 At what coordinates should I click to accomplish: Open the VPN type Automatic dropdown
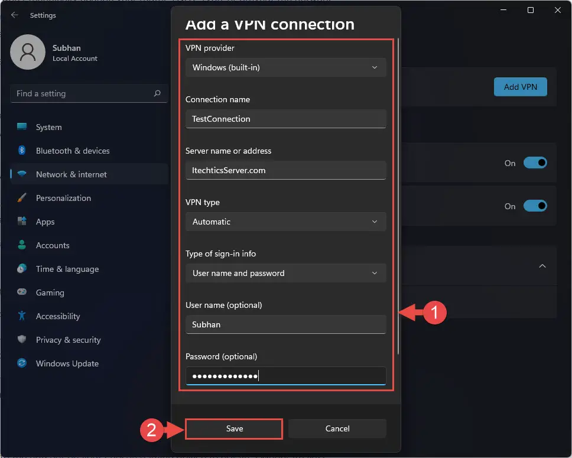coord(285,222)
